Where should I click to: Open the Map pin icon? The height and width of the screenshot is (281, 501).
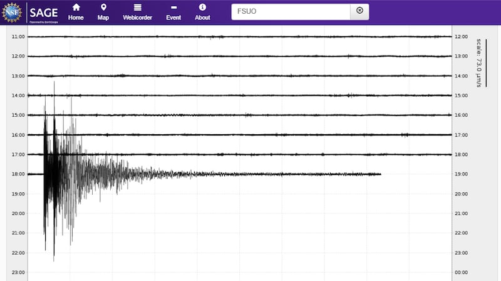(x=103, y=7)
